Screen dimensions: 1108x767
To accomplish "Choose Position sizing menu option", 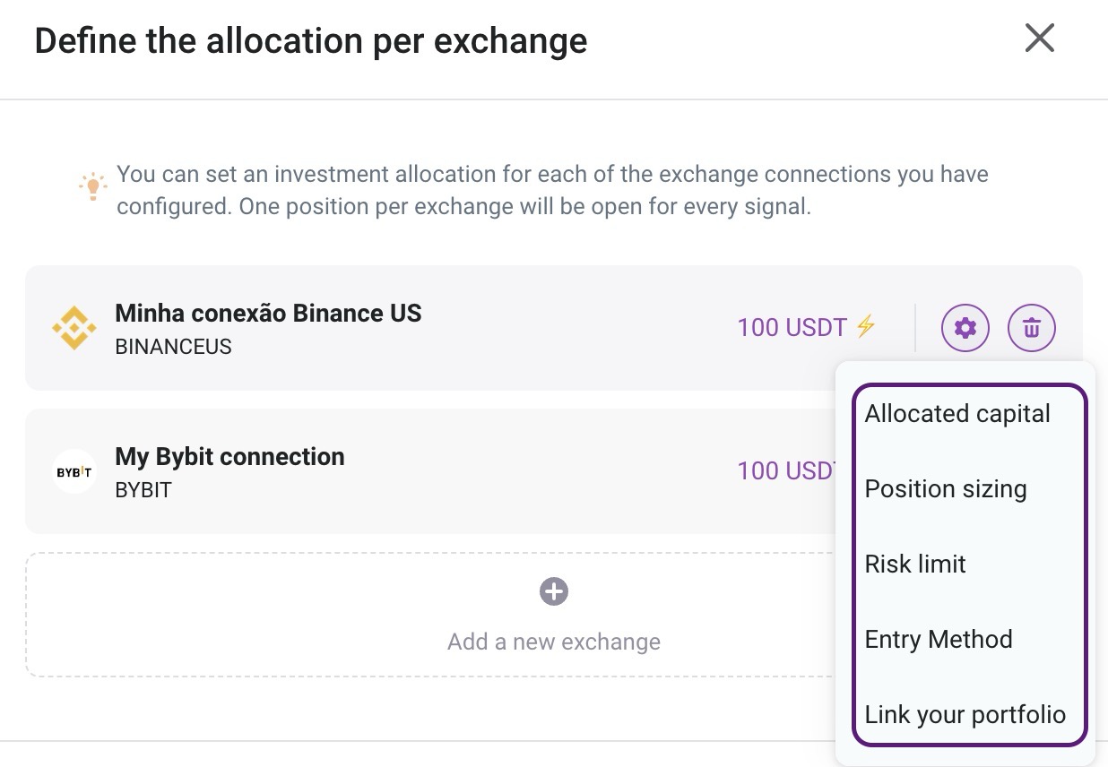I will pos(945,489).
